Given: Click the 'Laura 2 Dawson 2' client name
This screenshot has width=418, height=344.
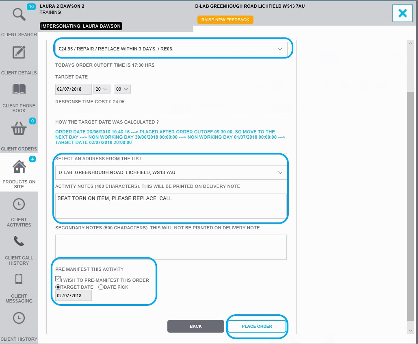Looking at the screenshot, I should pyautogui.click(x=62, y=6).
